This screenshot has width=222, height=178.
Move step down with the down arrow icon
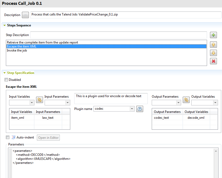click(x=213, y=53)
